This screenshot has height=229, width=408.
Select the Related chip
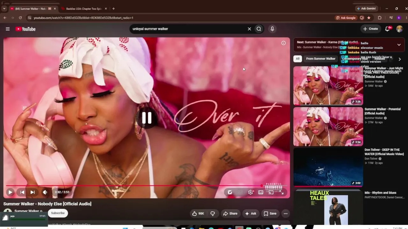click(x=380, y=59)
